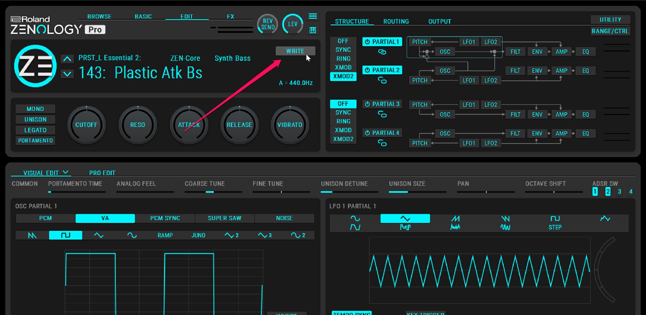The height and width of the screenshot is (315, 646).
Task: Click the A = 440.0Hz tuning value
Action: click(x=296, y=83)
